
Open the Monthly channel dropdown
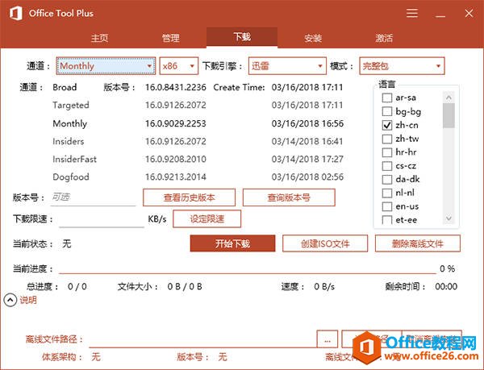[106, 66]
